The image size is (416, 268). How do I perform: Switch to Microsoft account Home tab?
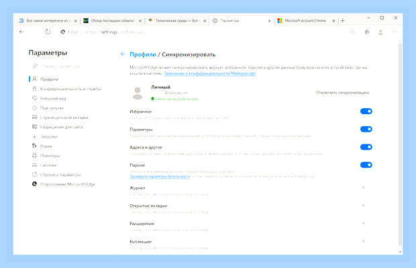pos(305,21)
